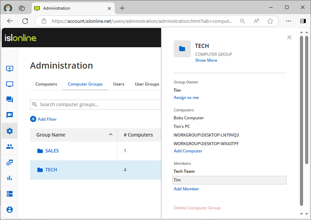Switch to the Users tab
The height and width of the screenshot is (220, 311).
point(119,84)
